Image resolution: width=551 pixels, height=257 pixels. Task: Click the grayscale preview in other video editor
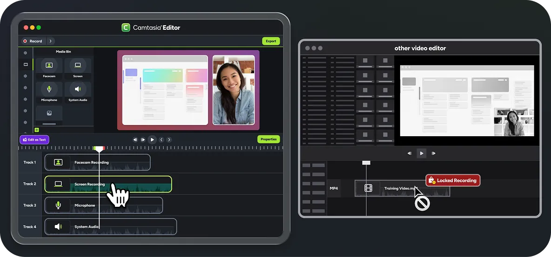pyautogui.click(x=467, y=100)
